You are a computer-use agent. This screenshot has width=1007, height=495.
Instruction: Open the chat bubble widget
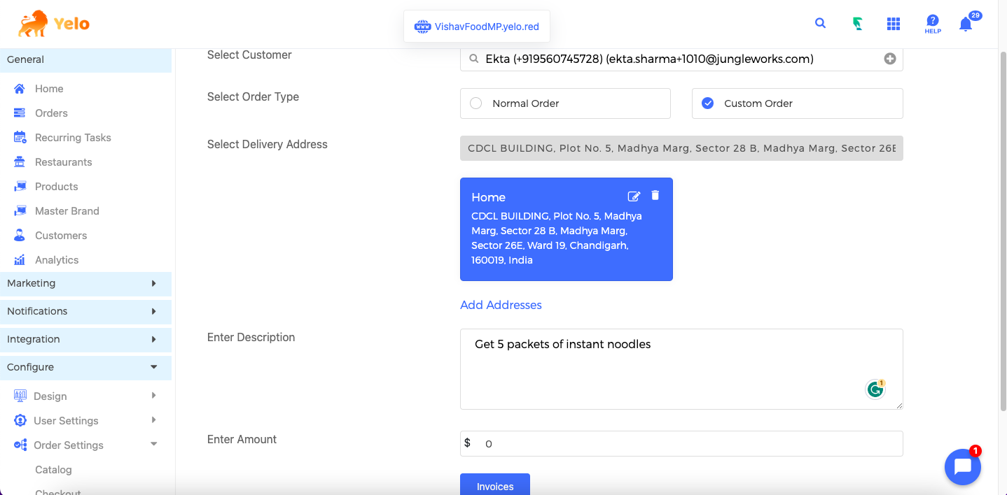point(963,466)
